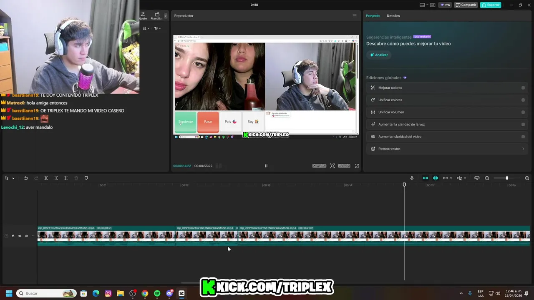The width and height of the screenshot is (534, 300).
Task: Zoom in the timeline
Action: pyautogui.click(x=527, y=178)
